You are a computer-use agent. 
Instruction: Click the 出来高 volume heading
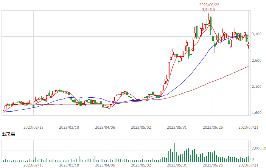(8, 134)
